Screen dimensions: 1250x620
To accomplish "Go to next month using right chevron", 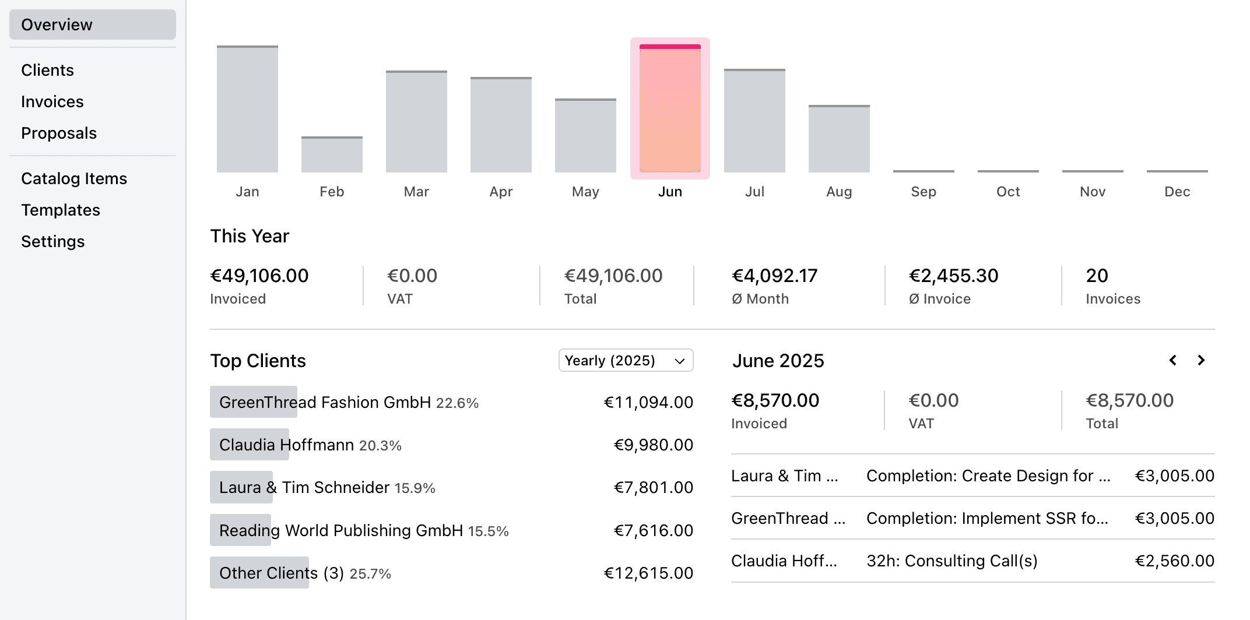I will pyautogui.click(x=1201, y=361).
